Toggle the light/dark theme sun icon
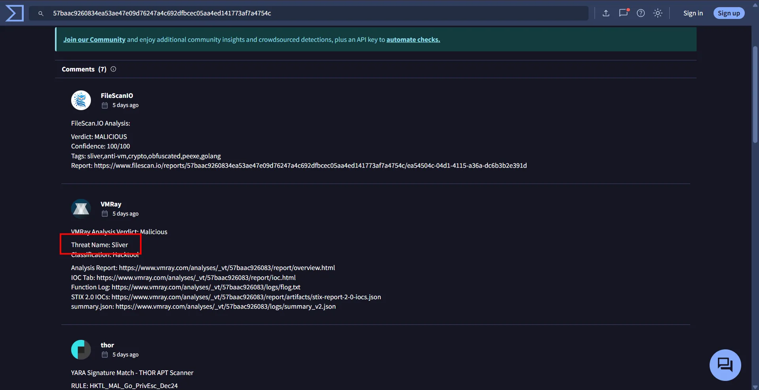This screenshot has width=759, height=390. click(x=658, y=13)
